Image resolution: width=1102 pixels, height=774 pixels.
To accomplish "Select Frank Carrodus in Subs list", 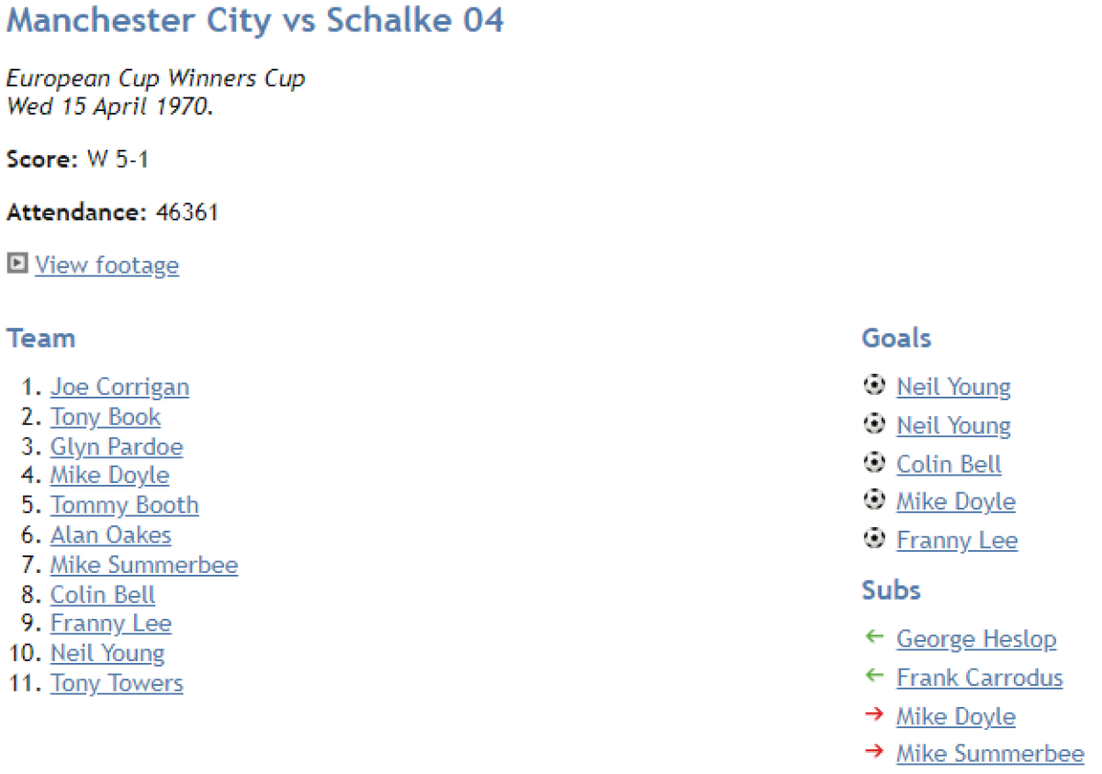I will point(979,678).
